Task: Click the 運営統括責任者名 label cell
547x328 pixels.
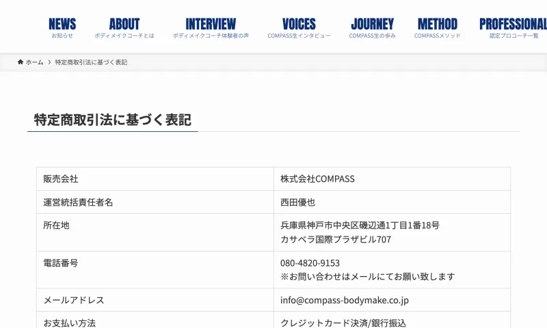Action: [155, 202]
